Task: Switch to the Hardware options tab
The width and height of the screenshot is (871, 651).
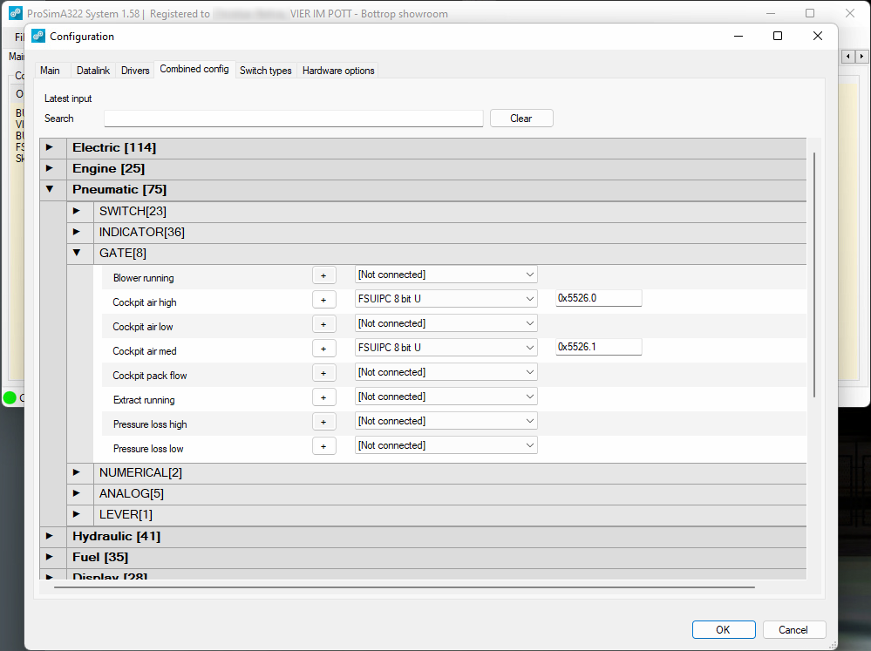Action: (338, 71)
